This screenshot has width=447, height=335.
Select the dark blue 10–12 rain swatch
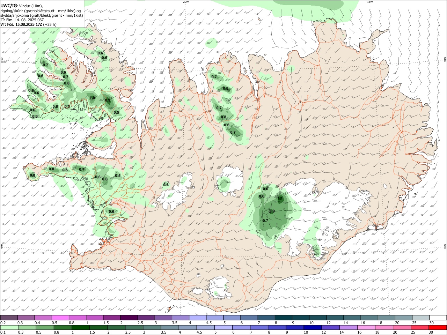tap(312, 328)
